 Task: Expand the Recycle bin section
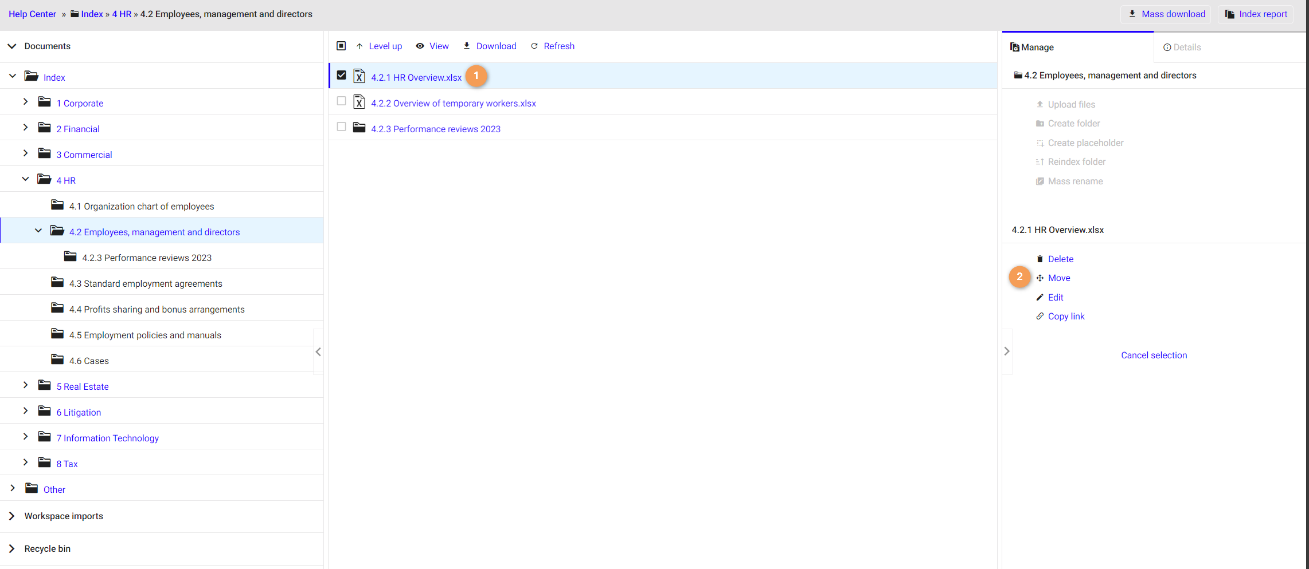(12, 548)
